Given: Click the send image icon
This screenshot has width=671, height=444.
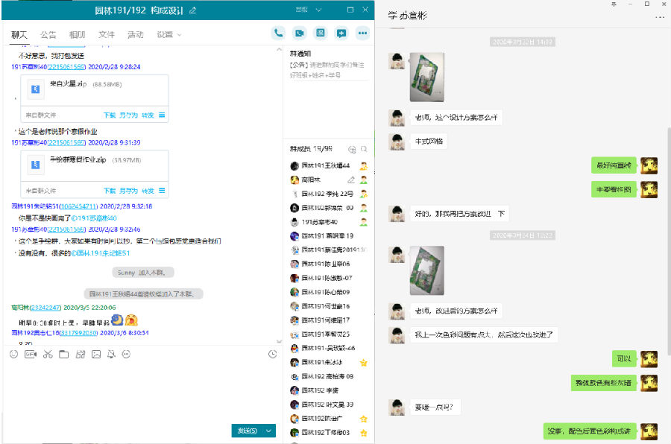Looking at the screenshot, I should [x=96, y=354].
